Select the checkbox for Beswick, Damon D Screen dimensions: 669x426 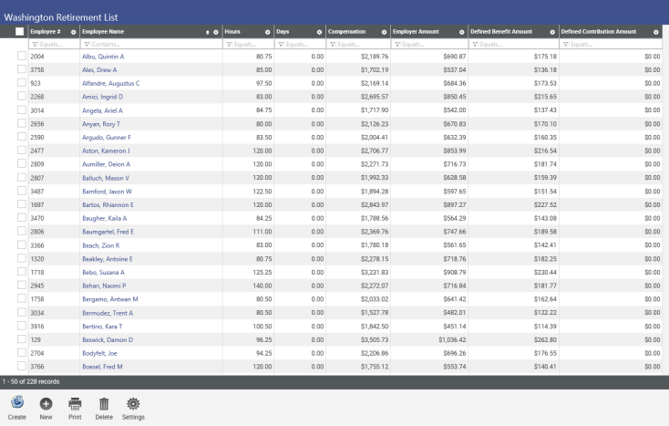(x=21, y=339)
